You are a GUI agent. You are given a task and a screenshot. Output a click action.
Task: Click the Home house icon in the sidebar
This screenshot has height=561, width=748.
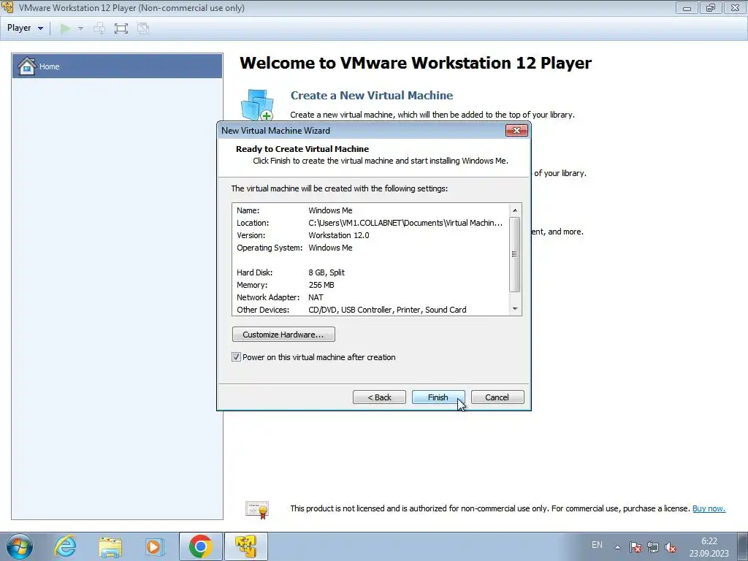coord(27,66)
